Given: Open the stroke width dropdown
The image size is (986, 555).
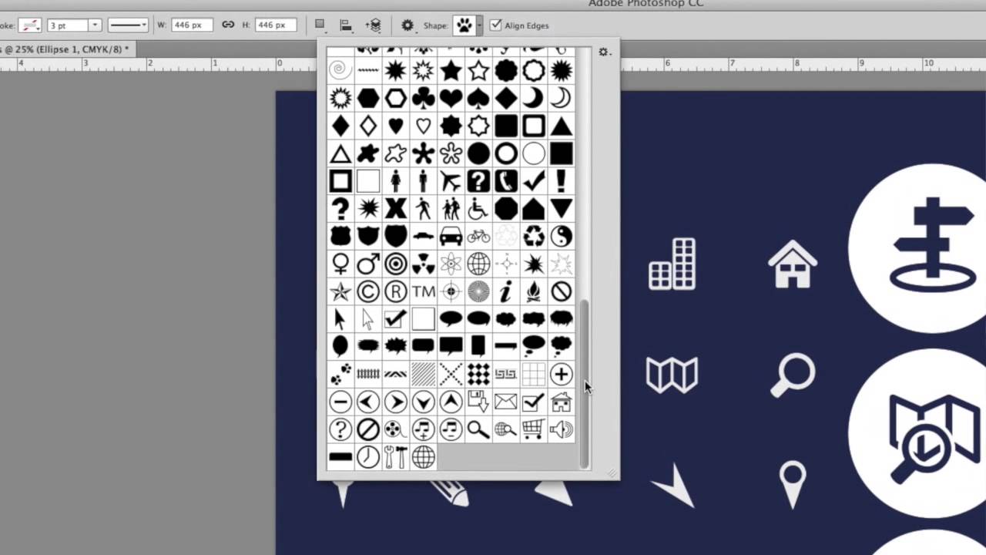Looking at the screenshot, I should 95,25.
